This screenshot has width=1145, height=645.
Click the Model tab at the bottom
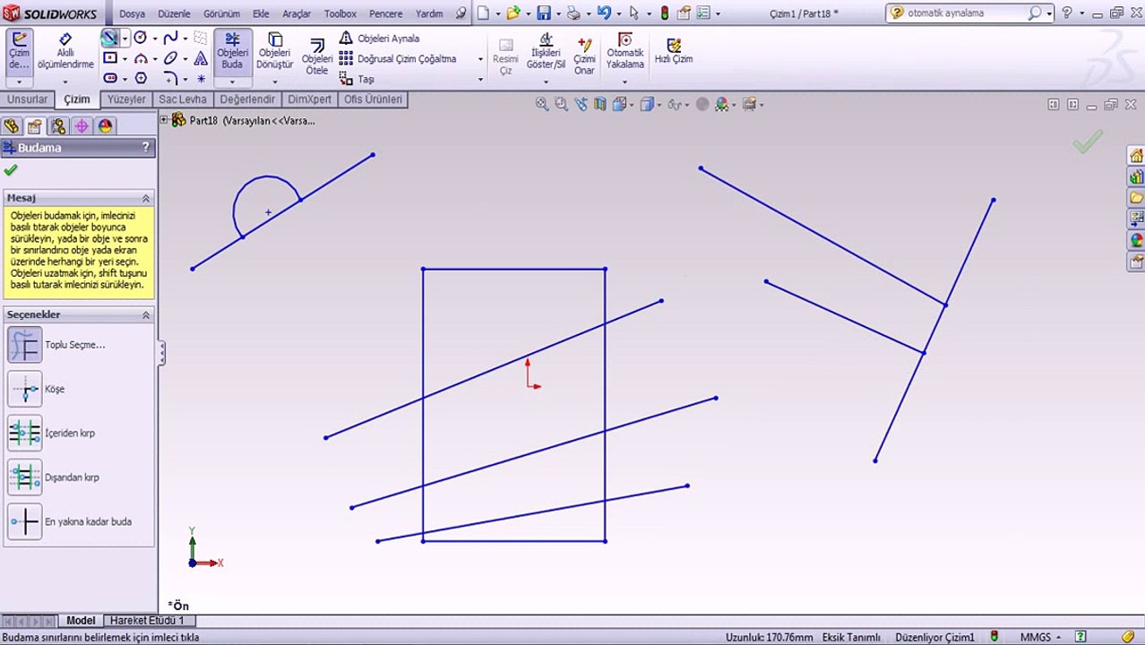pos(81,620)
